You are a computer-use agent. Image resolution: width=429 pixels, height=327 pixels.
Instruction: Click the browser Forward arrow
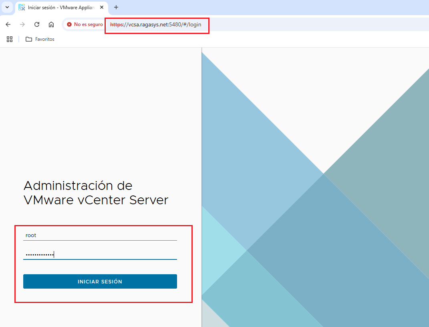(x=22, y=24)
